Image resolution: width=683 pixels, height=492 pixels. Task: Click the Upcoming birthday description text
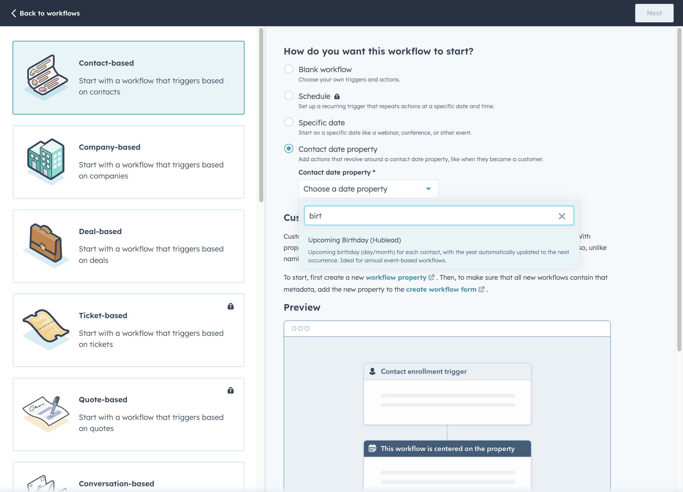click(438, 256)
